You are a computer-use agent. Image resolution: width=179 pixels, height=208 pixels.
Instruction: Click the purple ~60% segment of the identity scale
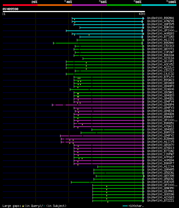pyautogui.click(x=89, y=5)
